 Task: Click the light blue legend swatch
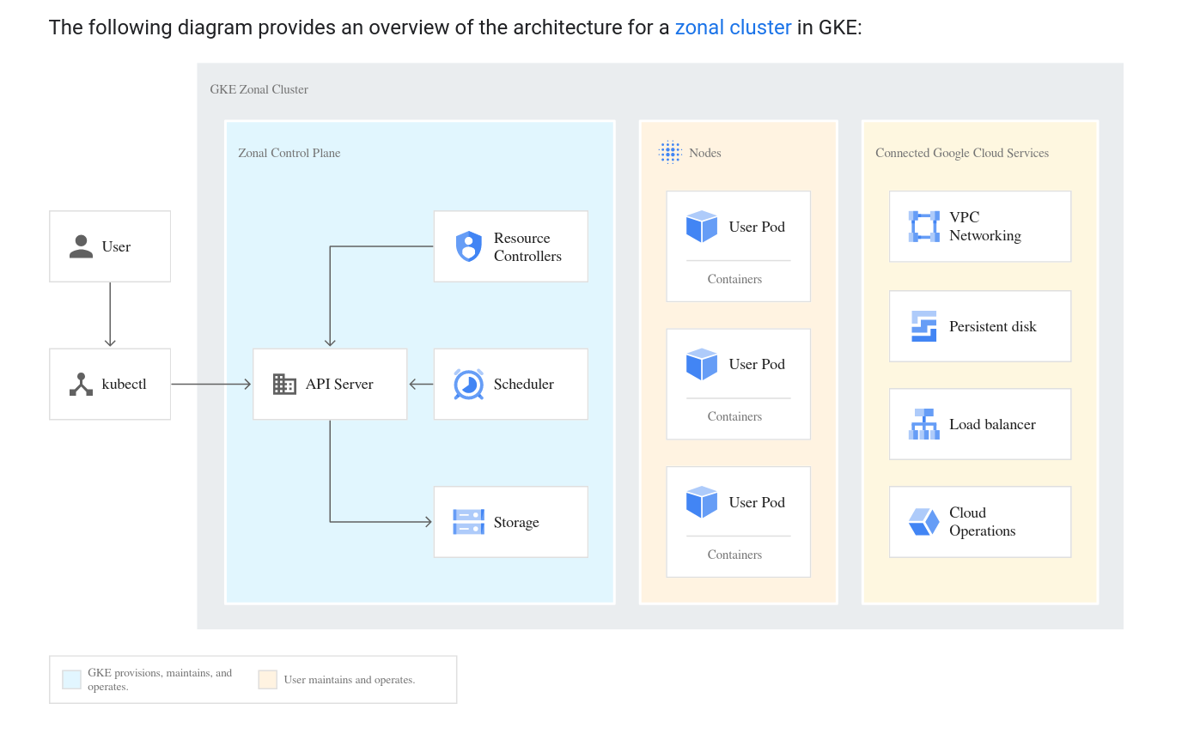pyautogui.click(x=72, y=680)
